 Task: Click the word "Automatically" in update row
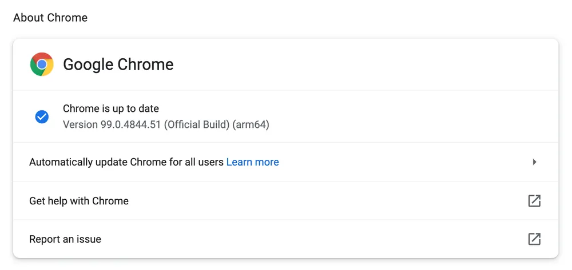pos(58,162)
